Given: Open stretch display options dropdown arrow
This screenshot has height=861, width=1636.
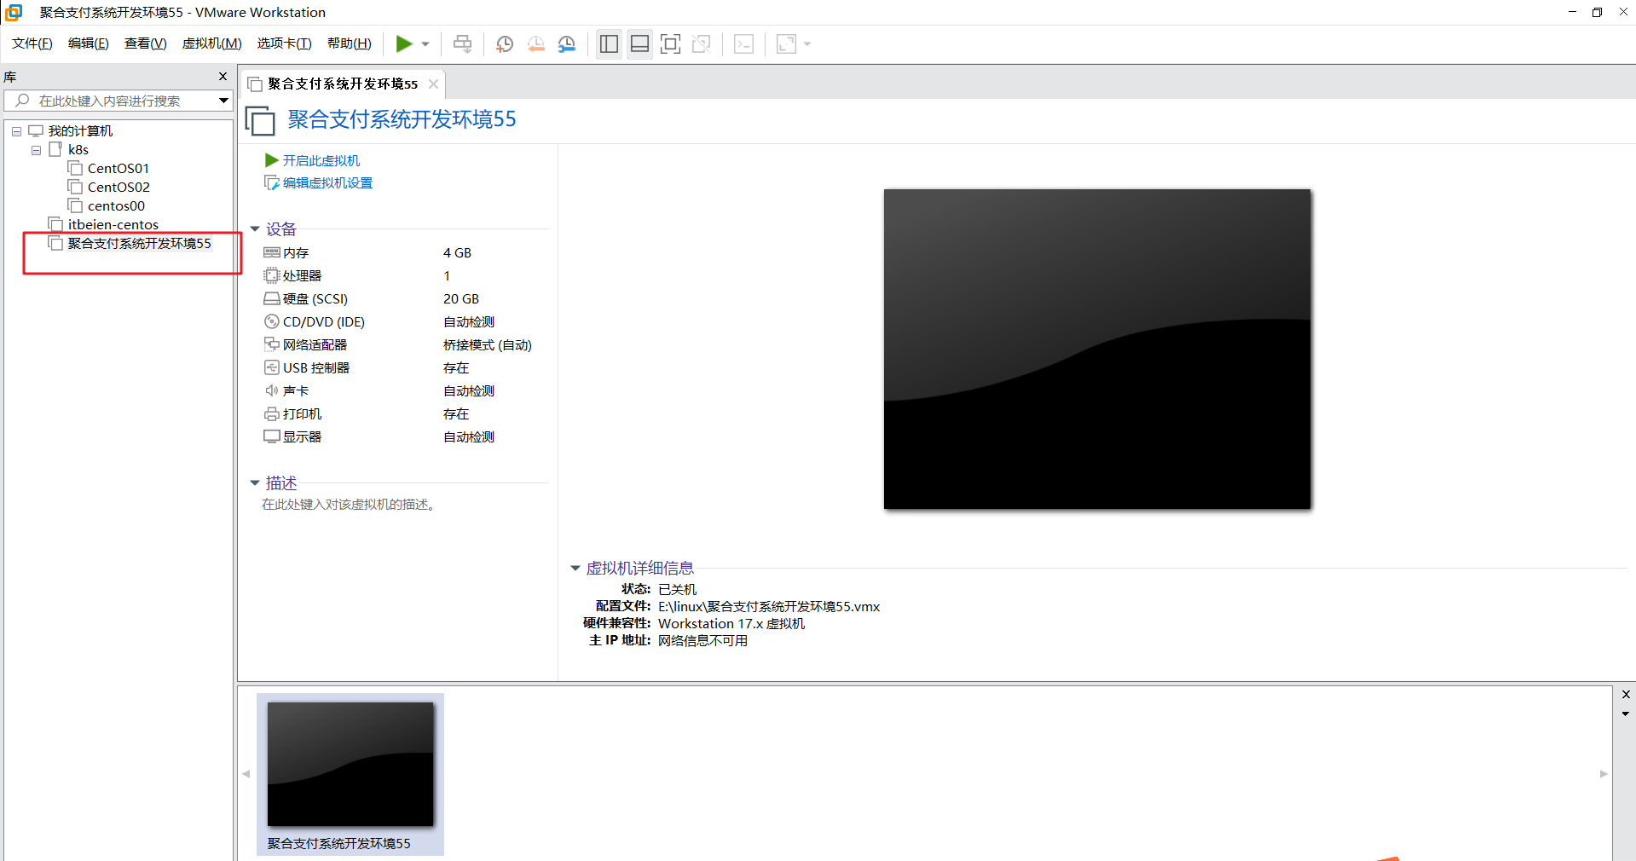Looking at the screenshot, I should coord(807,44).
